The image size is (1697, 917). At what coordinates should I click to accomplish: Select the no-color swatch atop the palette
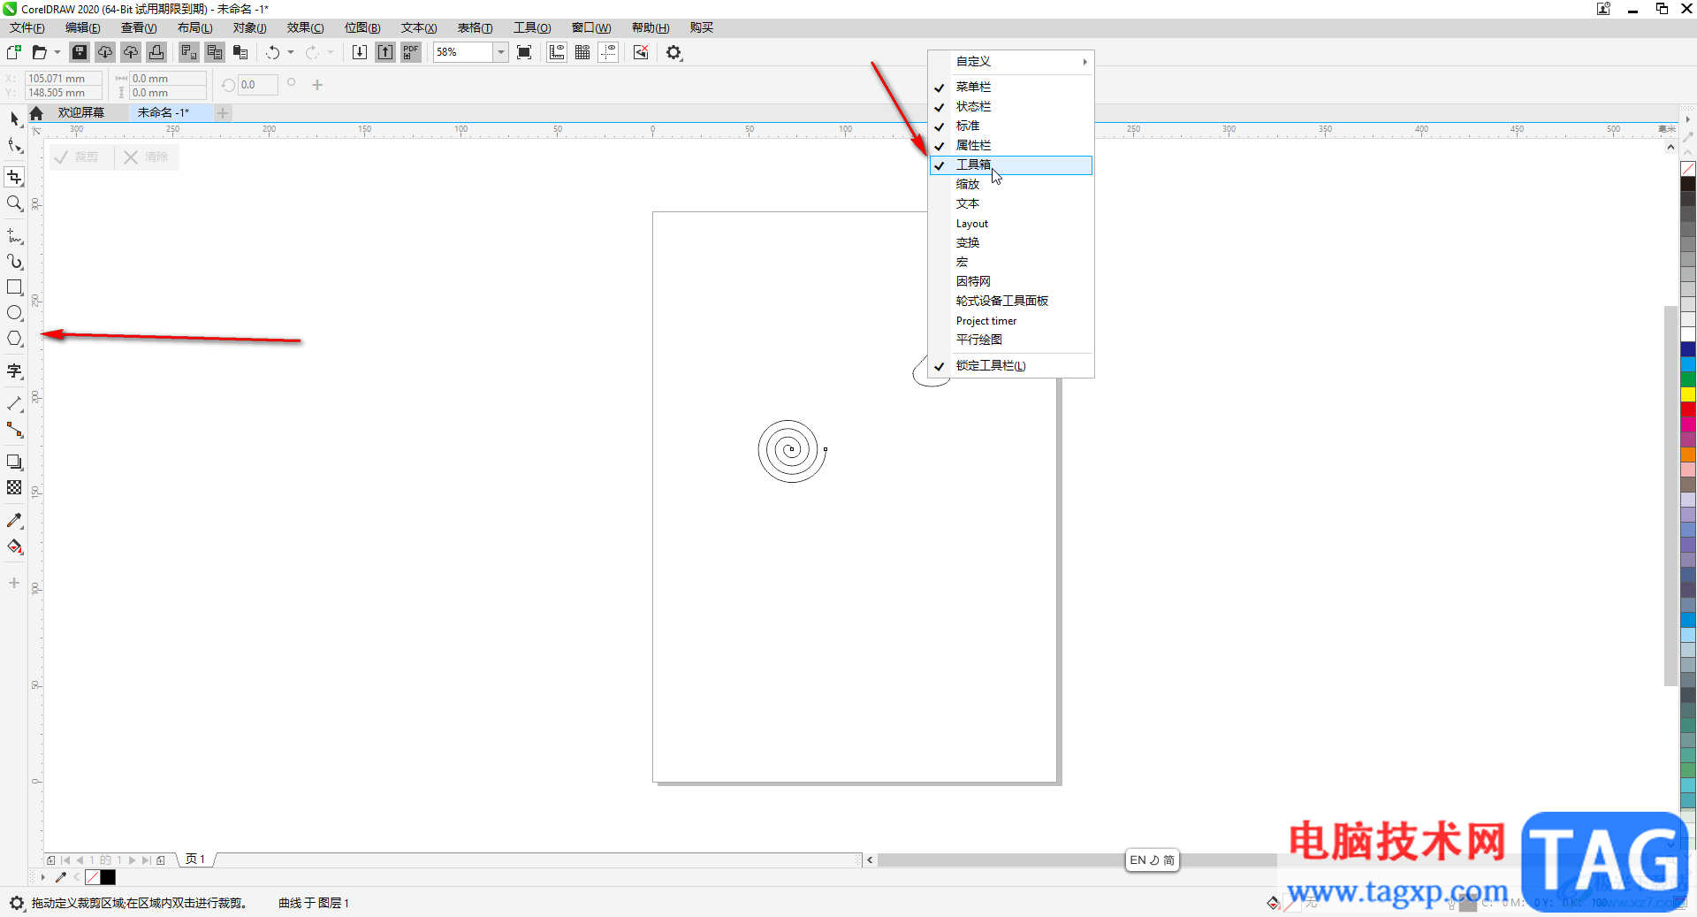tap(1688, 169)
